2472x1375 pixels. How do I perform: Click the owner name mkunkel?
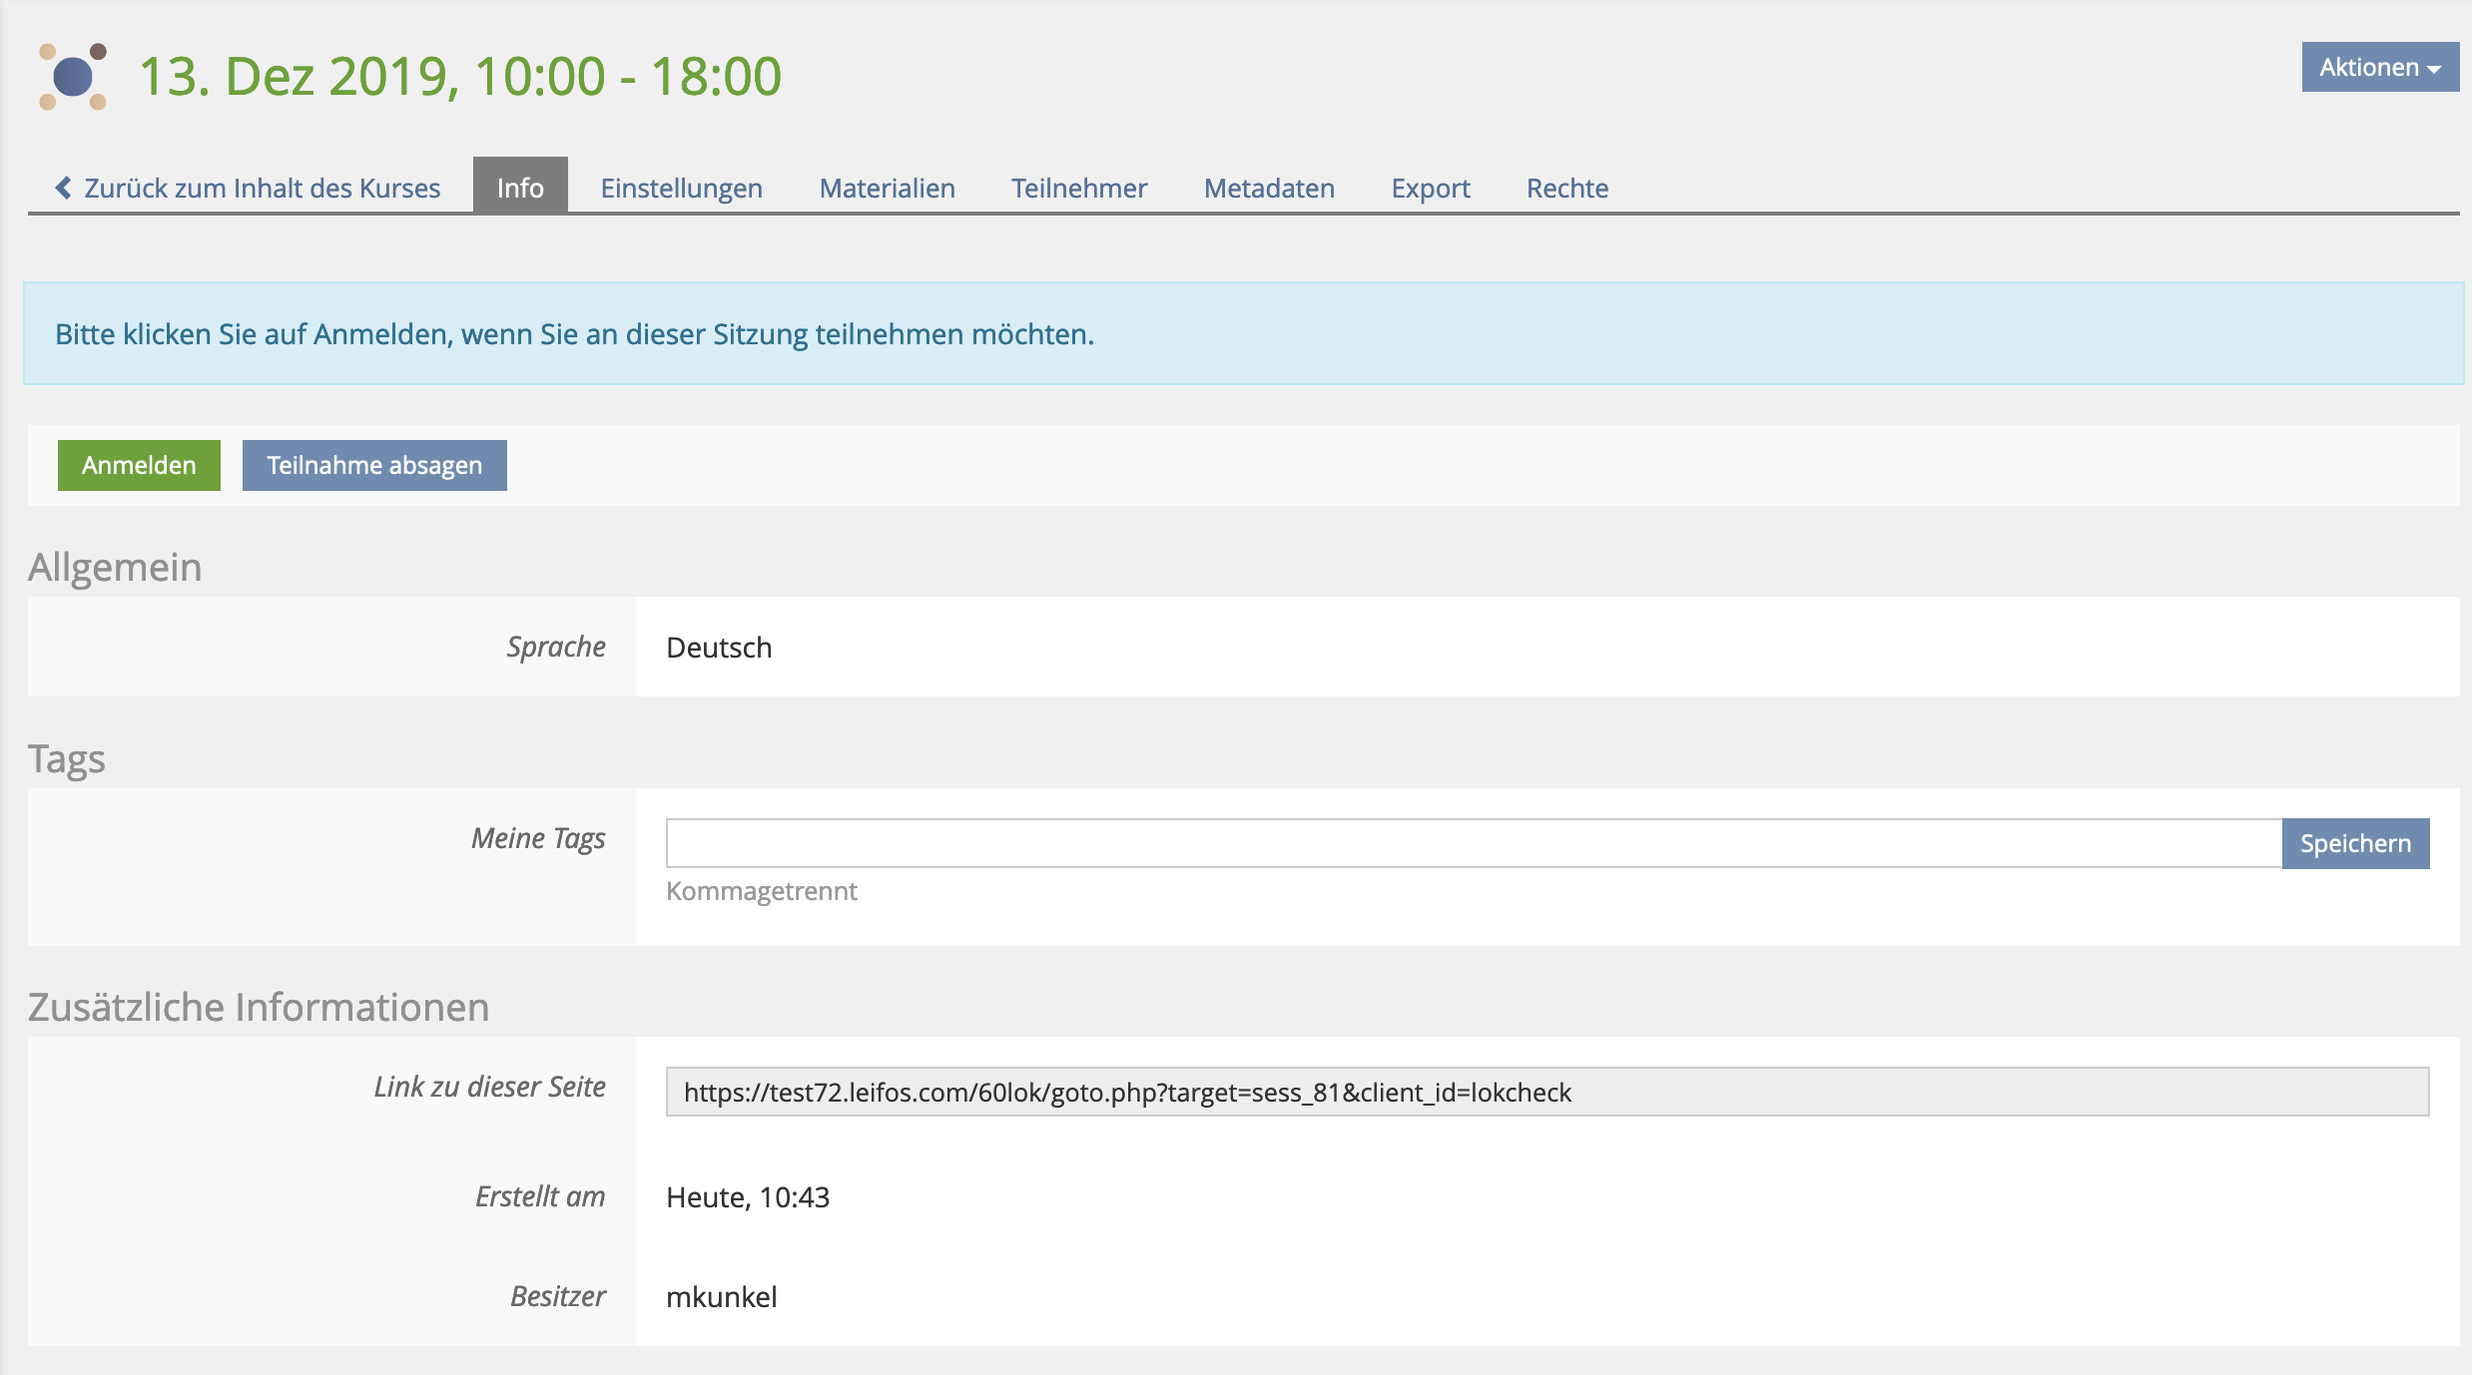pyautogui.click(x=721, y=1296)
